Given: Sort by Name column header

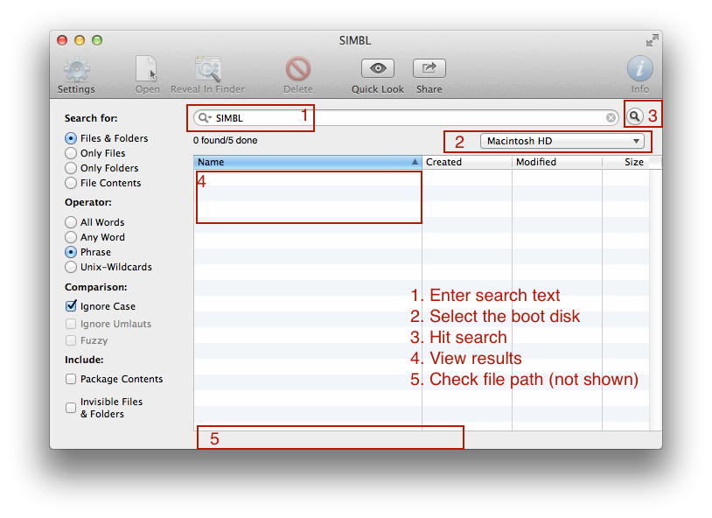Looking at the screenshot, I should (307, 162).
